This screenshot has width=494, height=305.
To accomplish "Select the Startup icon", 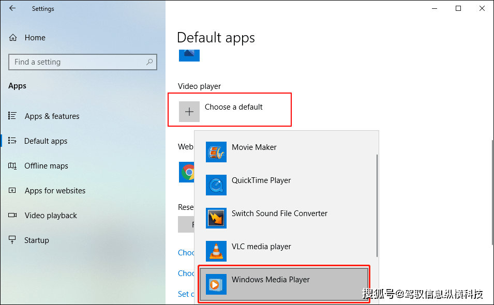I will click(12, 240).
